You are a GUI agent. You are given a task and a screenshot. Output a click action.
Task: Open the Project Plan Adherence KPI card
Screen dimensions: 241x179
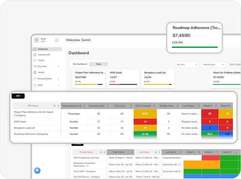pyautogui.click(x=89, y=79)
